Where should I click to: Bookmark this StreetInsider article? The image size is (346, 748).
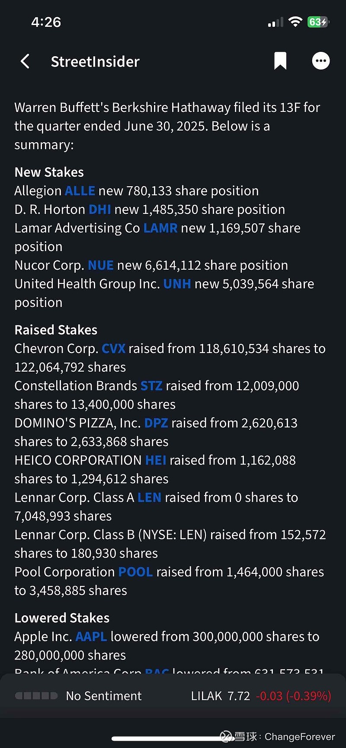pyautogui.click(x=280, y=61)
